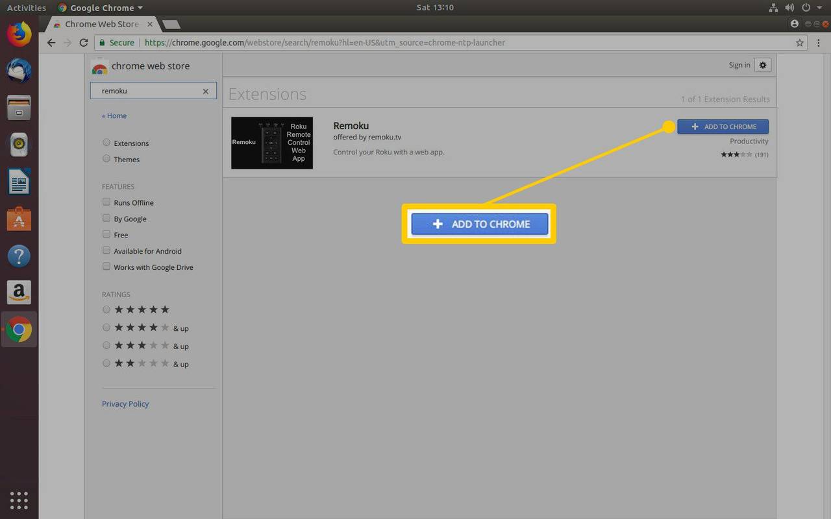Screen dimensions: 831x519
Task: Open the Chrome menu (three dots)
Action: [818, 43]
